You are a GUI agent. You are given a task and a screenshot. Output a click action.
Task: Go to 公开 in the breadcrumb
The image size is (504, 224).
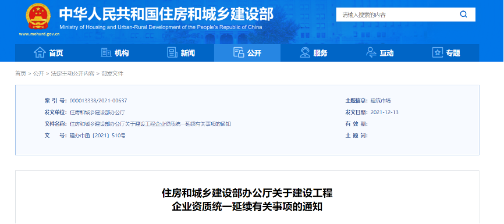[x=38, y=74]
